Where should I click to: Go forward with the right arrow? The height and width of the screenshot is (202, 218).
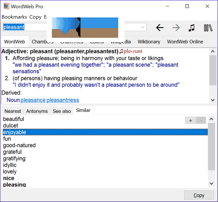(176, 28)
